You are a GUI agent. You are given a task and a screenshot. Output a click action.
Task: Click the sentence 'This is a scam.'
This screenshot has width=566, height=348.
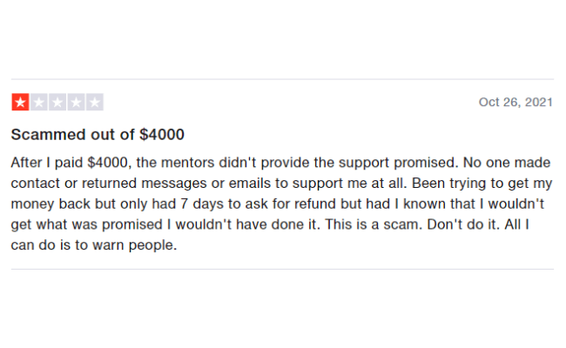[x=374, y=224]
